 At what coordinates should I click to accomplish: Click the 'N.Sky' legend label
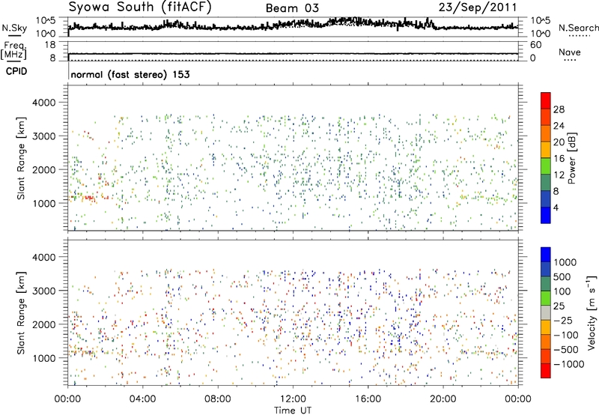[x=14, y=28]
